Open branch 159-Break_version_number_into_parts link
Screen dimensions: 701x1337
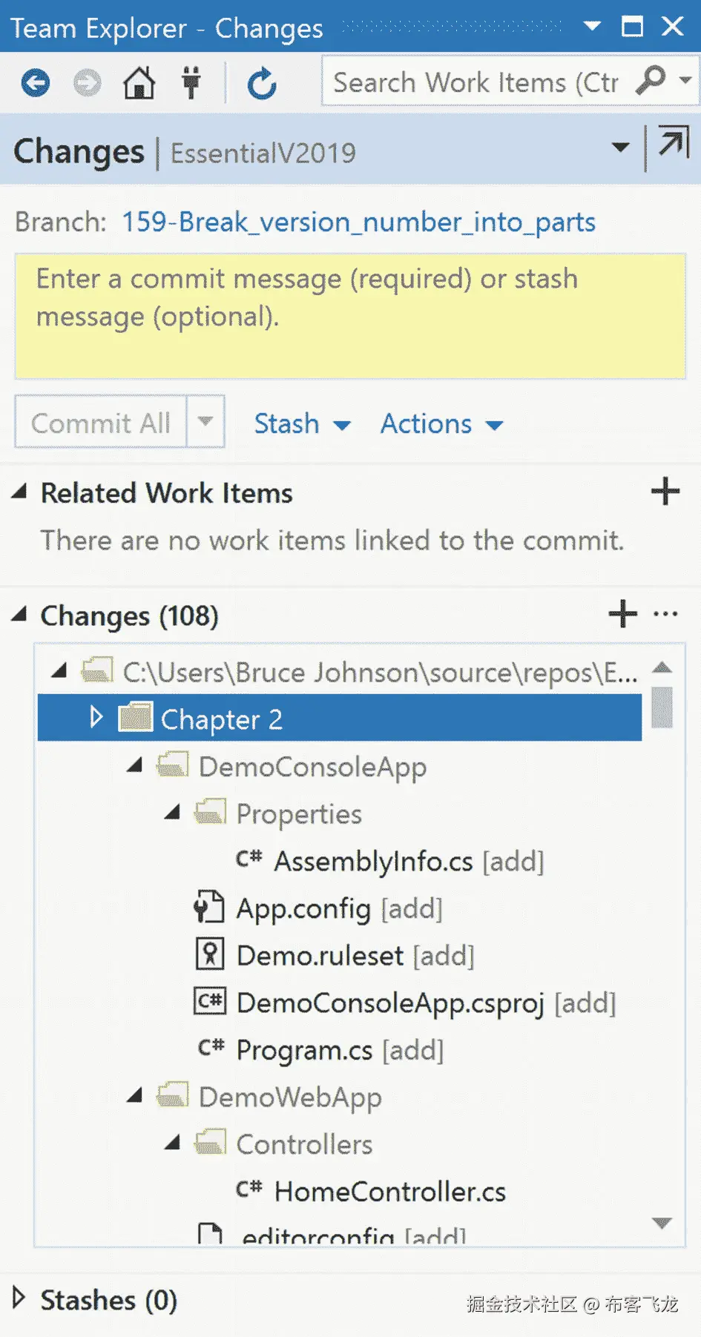358,222
